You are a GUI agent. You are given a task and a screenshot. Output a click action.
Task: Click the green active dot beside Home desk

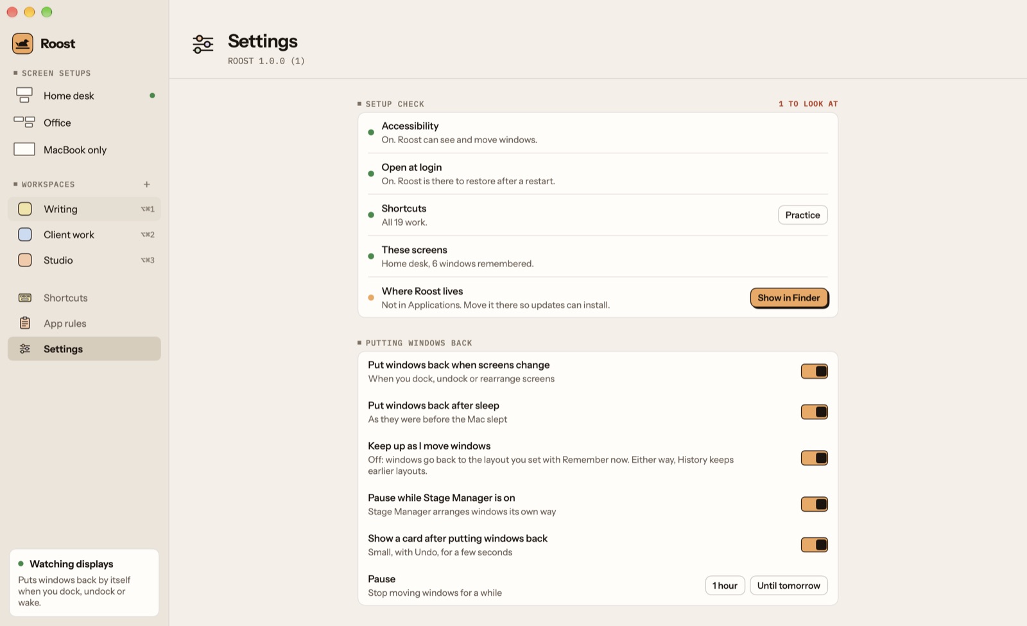[152, 96]
